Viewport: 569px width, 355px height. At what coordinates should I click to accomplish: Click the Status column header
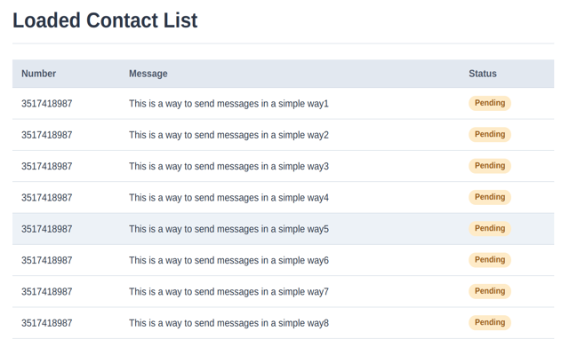(x=483, y=74)
